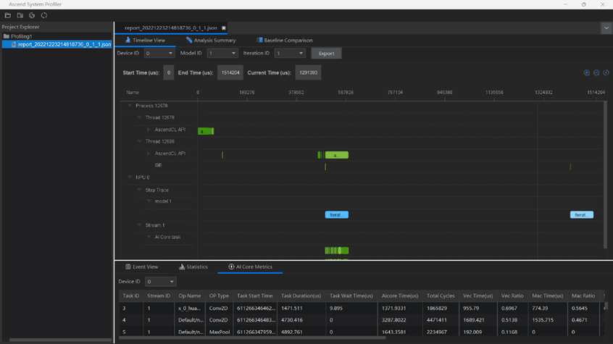Click the zoom out timeline icon

pos(596,72)
